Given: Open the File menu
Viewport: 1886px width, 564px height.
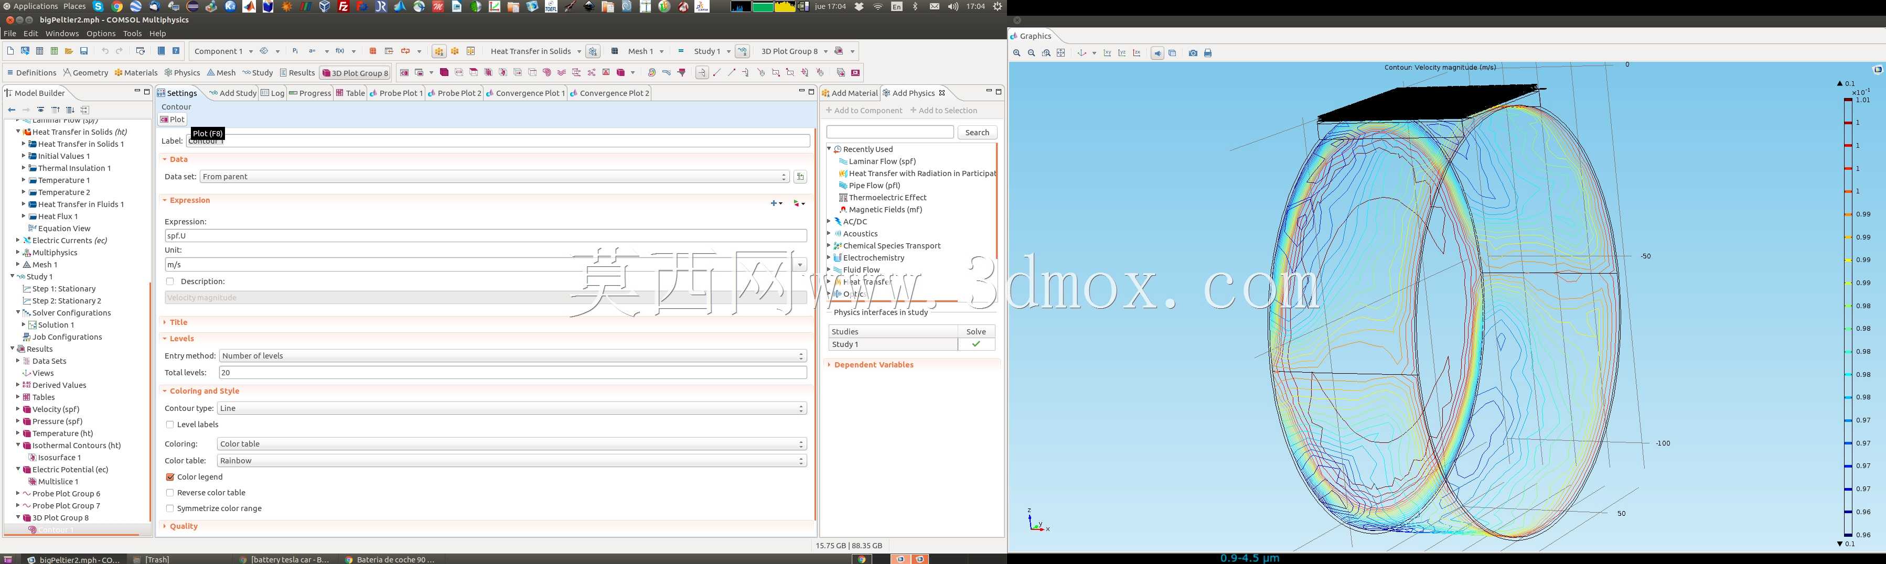Looking at the screenshot, I should click(9, 34).
